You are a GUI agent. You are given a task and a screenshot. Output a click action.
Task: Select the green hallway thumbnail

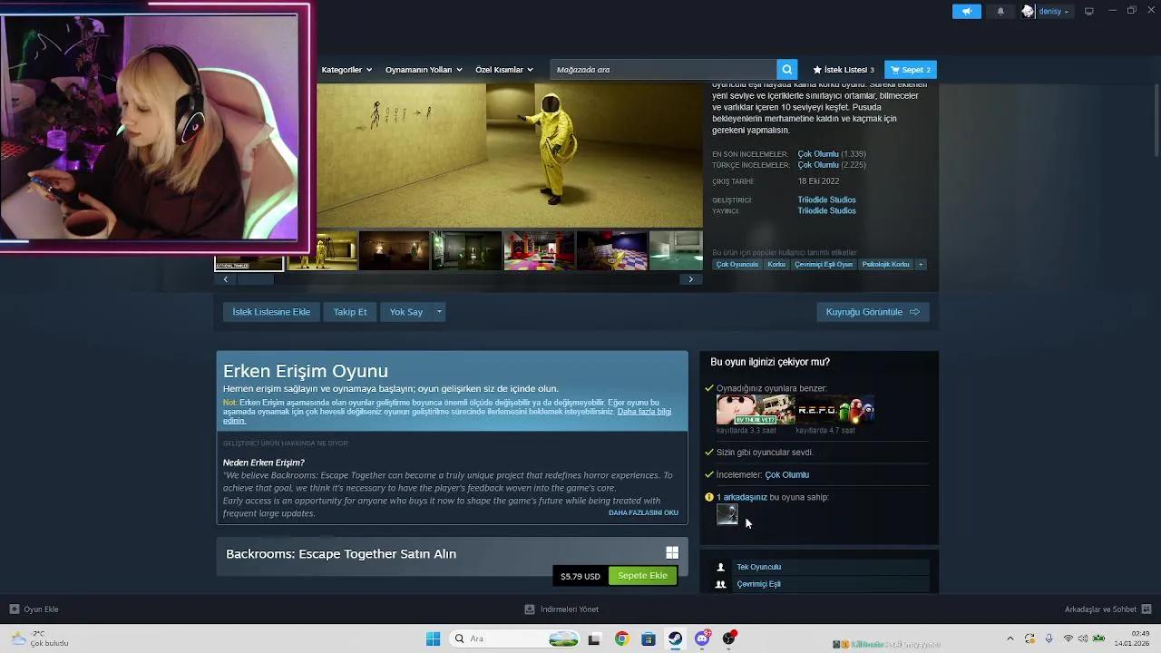[467, 251]
